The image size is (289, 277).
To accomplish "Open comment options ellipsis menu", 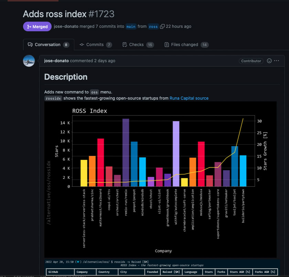I will pos(277,61).
